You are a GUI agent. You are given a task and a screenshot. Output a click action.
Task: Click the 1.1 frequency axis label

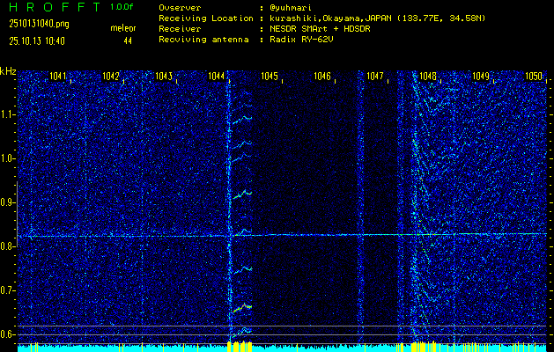tap(6, 114)
